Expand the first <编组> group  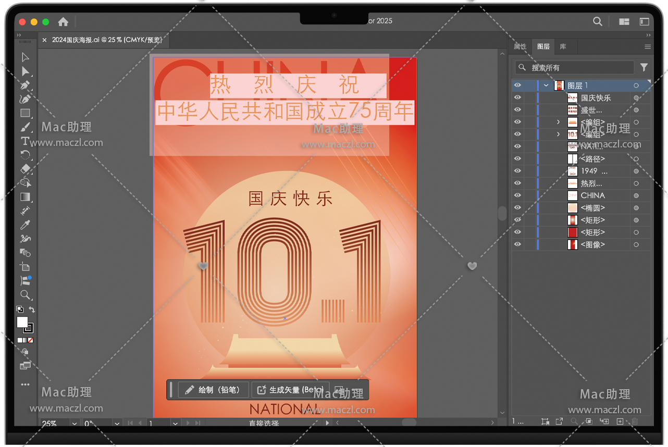pos(558,122)
